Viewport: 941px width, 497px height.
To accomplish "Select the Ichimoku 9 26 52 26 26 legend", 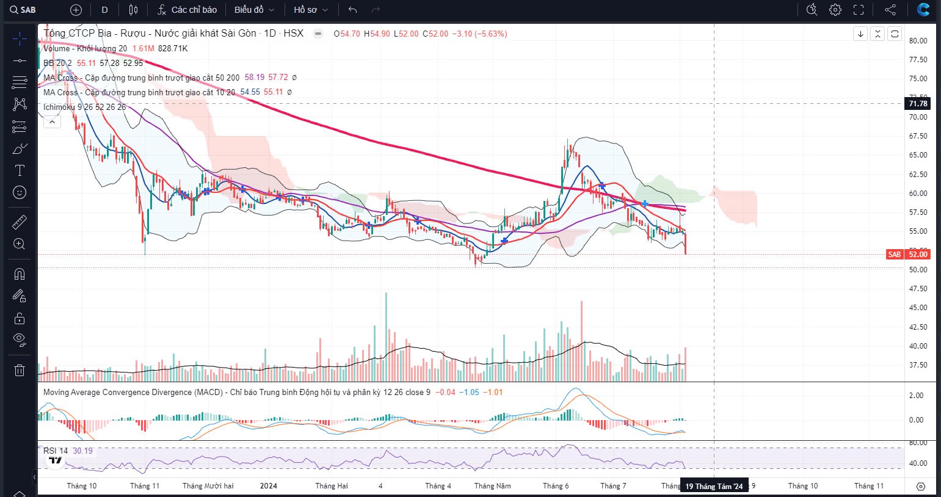I will (x=85, y=107).
